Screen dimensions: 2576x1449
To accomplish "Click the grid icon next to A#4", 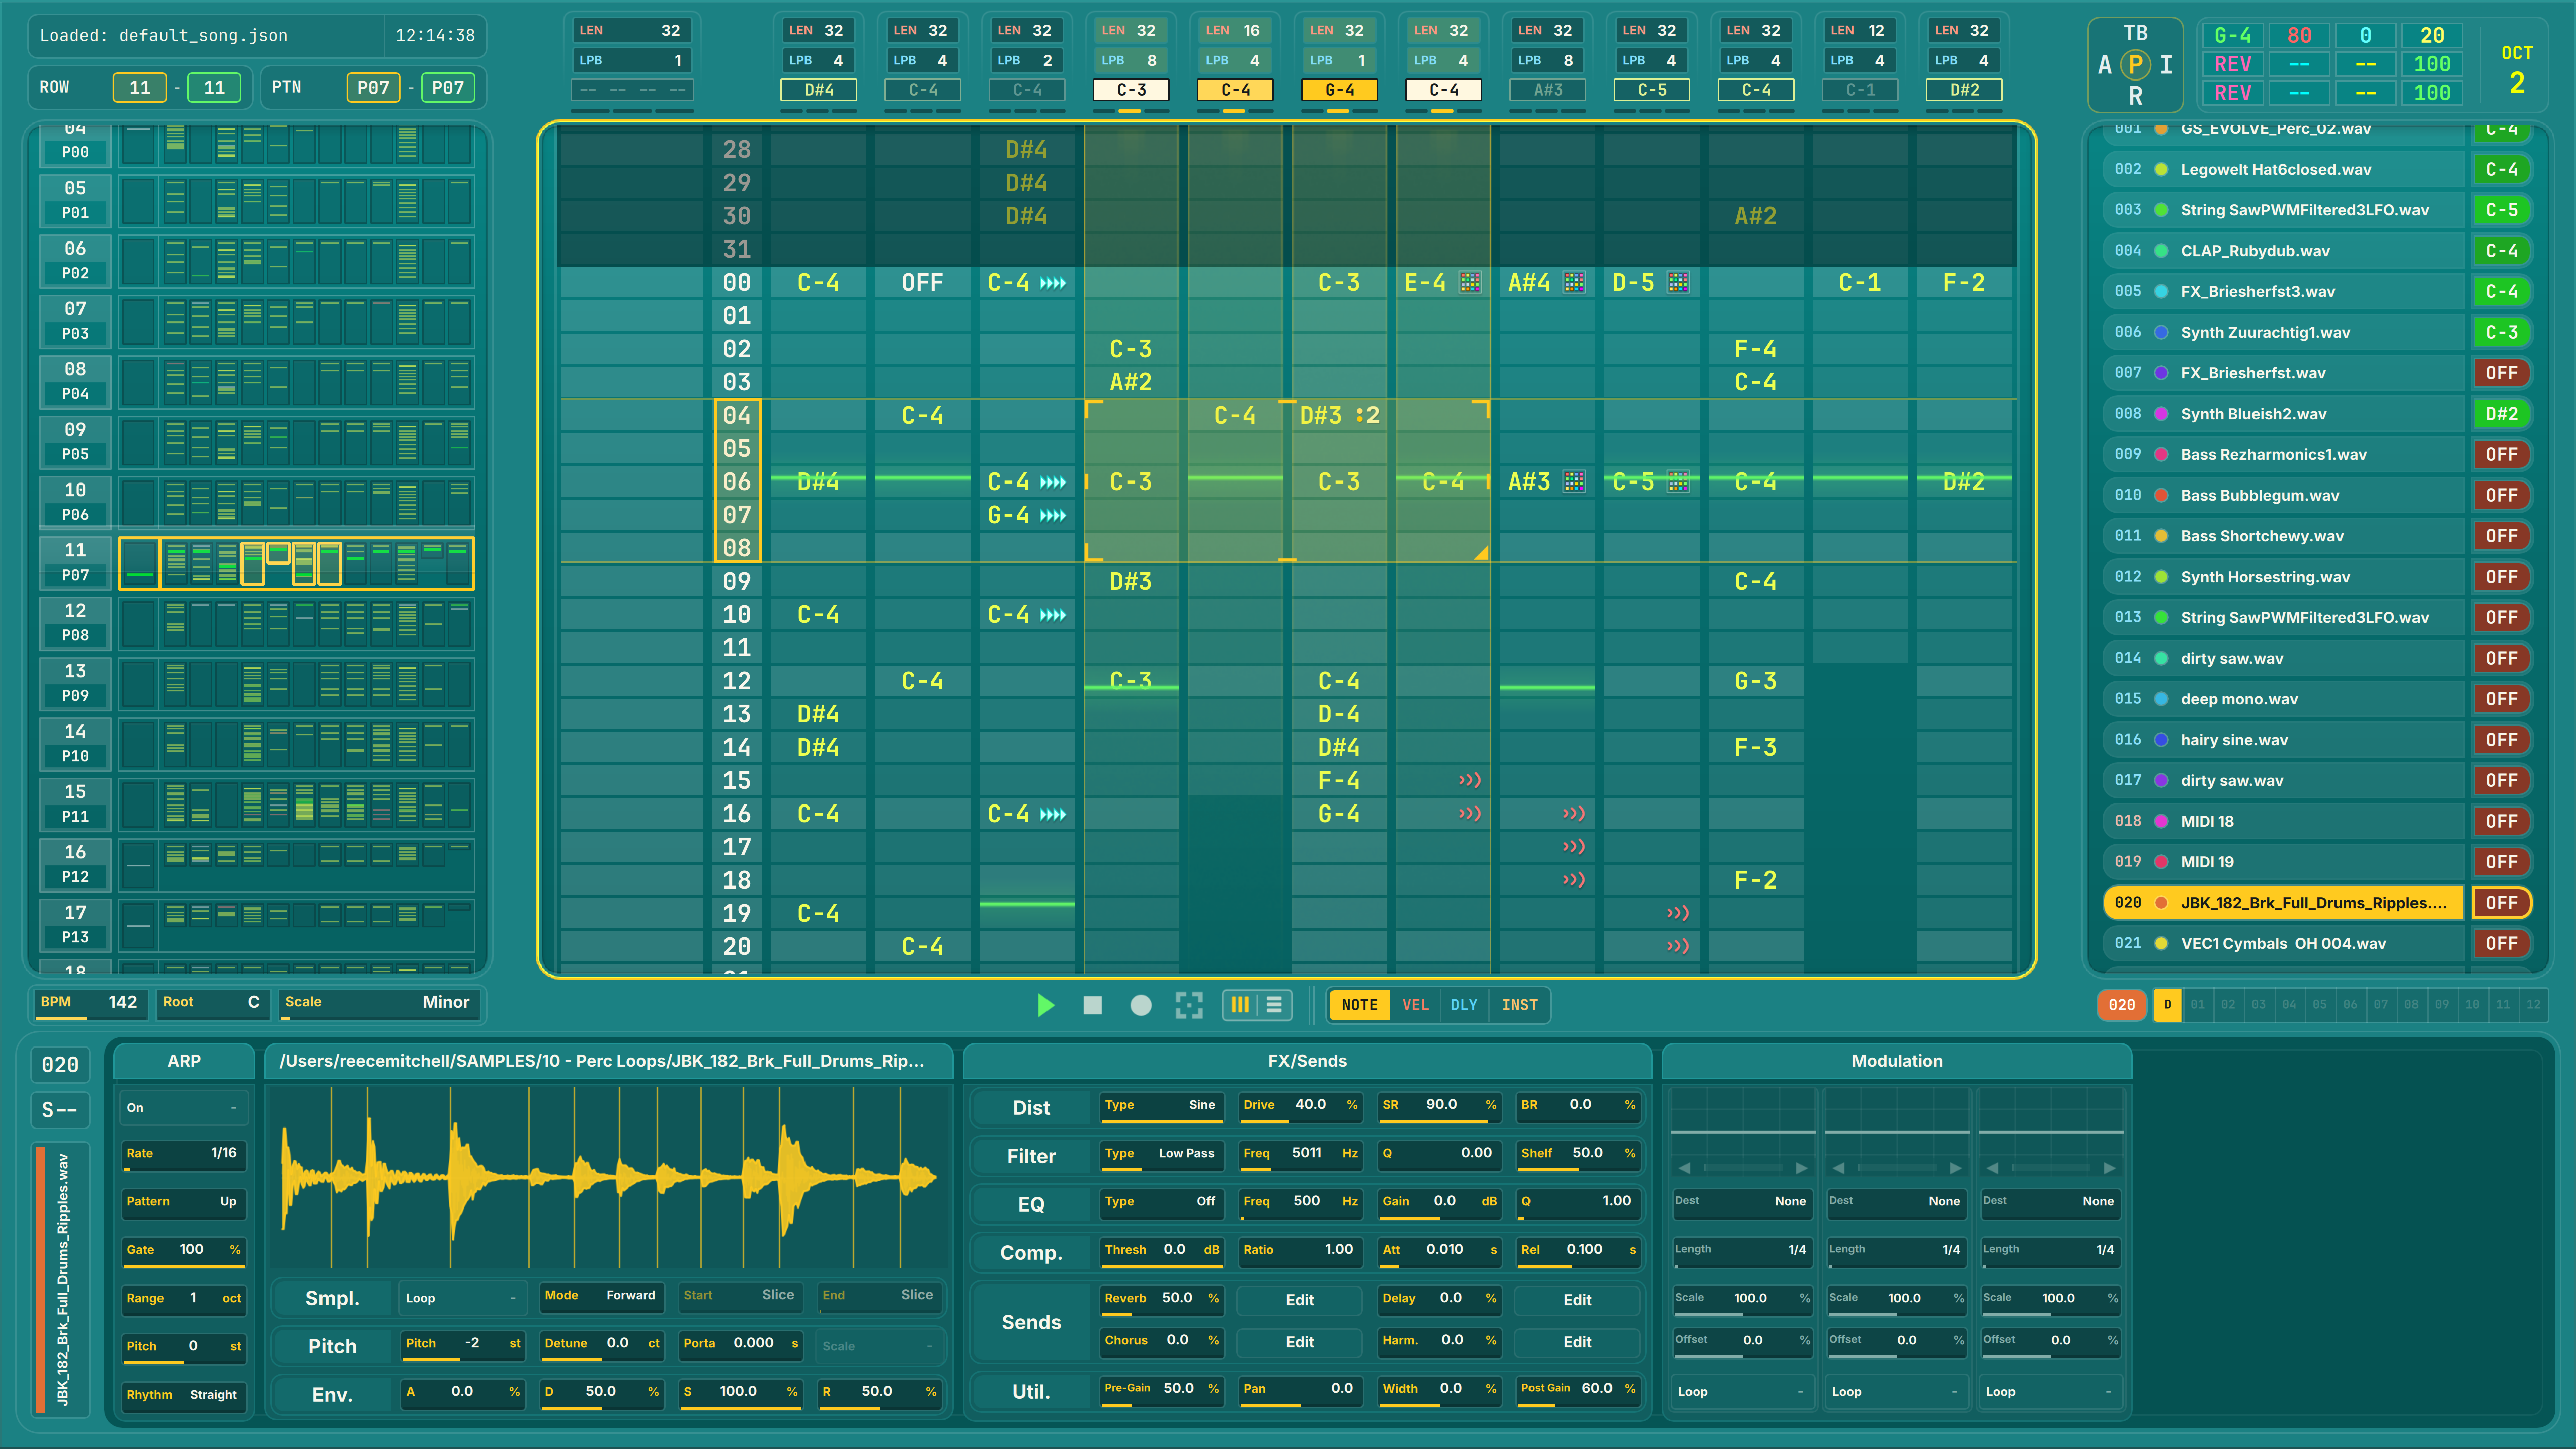I will pos(1574,283).
